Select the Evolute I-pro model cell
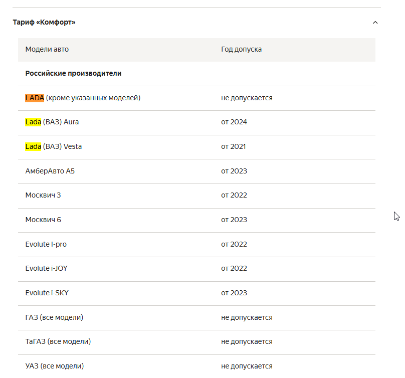405x378 pixels. [46, 244]
